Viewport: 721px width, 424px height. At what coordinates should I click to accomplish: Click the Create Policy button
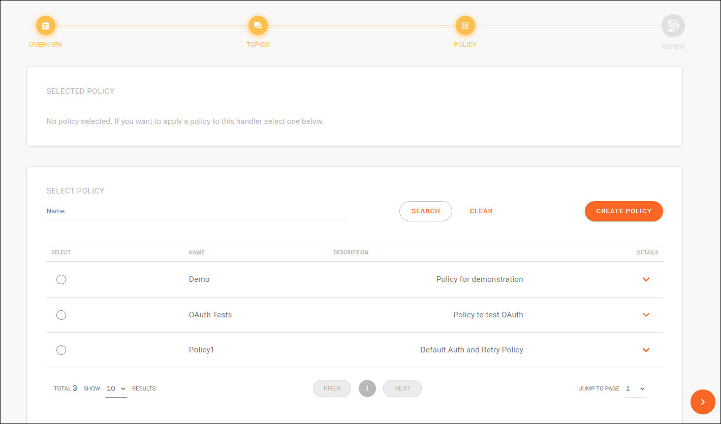(623, 211)
